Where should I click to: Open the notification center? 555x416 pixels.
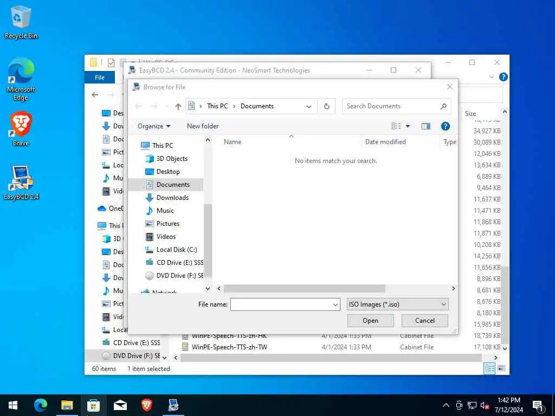click(x=538, y=406)
